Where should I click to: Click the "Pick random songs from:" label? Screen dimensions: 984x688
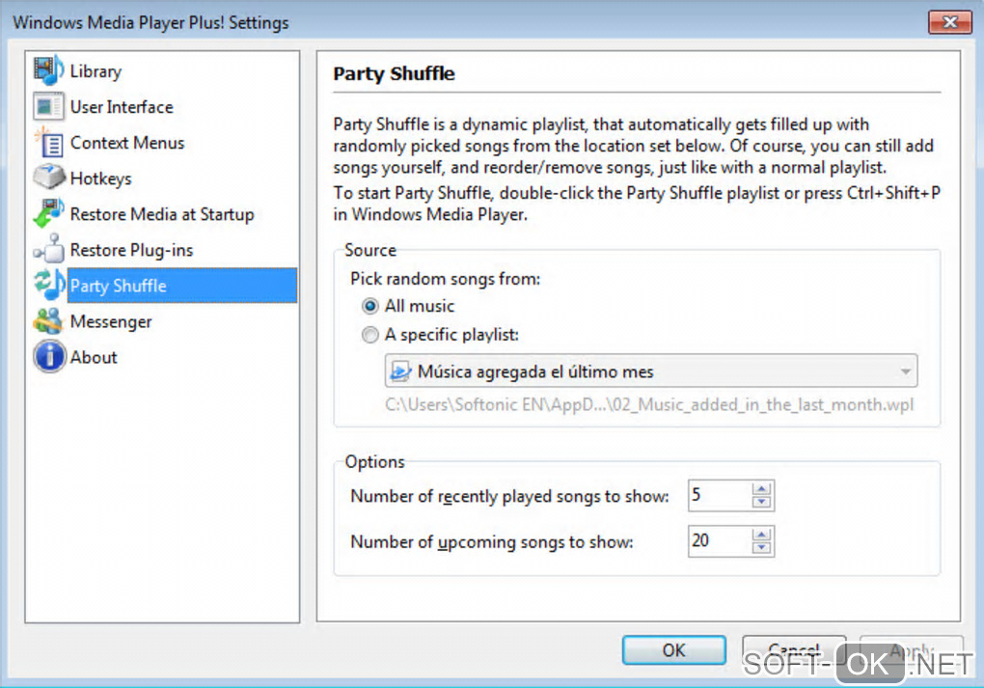tap(445, 278)
